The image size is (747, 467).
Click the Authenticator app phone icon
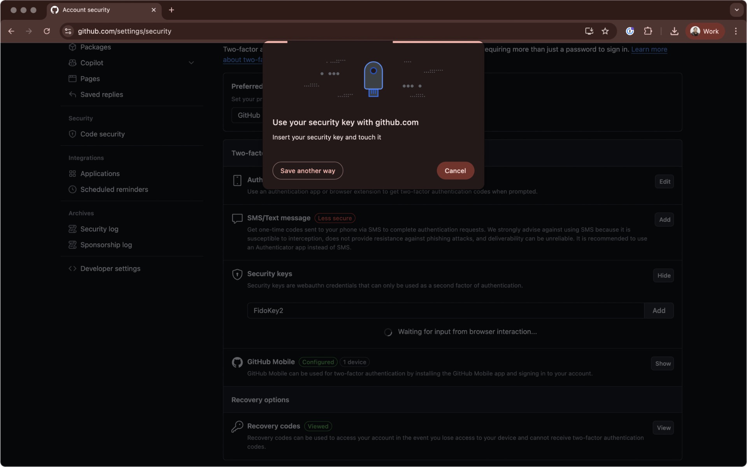click(237, 180)
